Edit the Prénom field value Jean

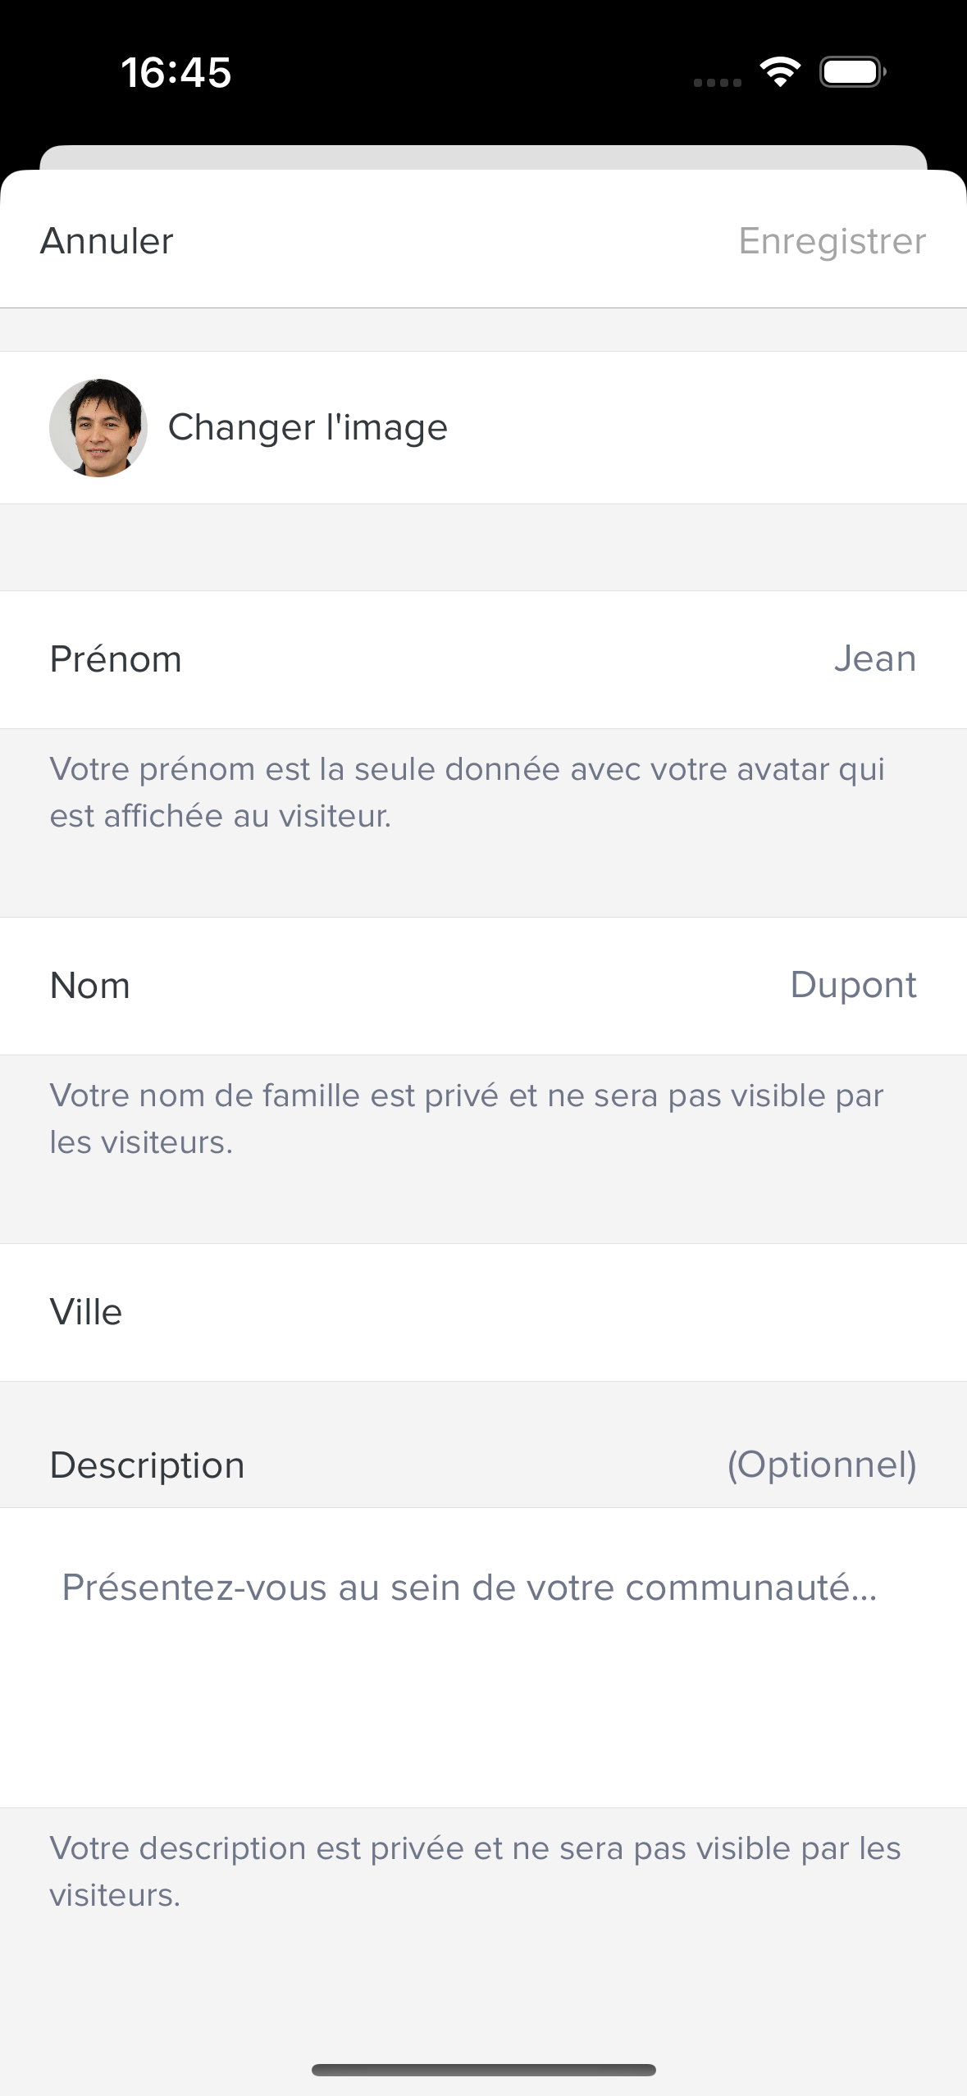(x=874, y=658)
